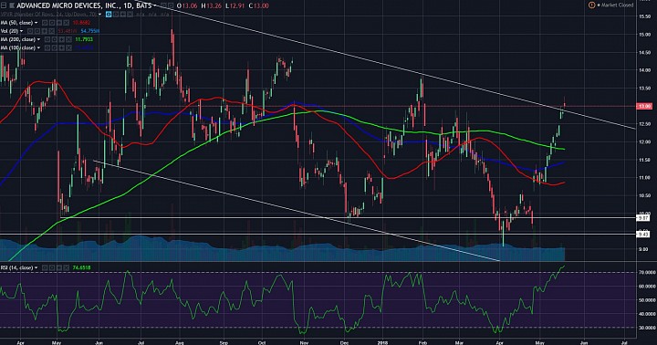The image size is (657, 345).
Task: Collapse the chart legend with top-left box icon
Action: point(4,5)
